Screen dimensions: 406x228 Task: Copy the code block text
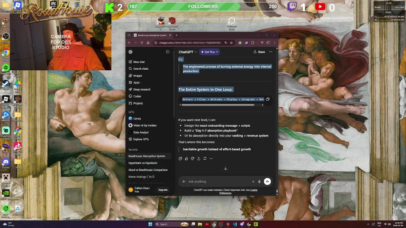[x=268, y=99]
